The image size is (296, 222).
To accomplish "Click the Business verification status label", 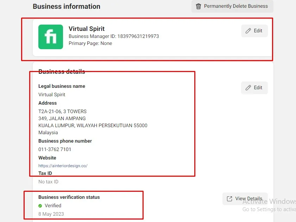I will pos(69,197).
